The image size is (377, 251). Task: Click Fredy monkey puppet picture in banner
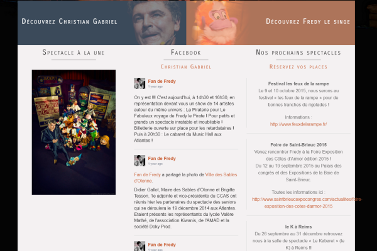[215, 23]
